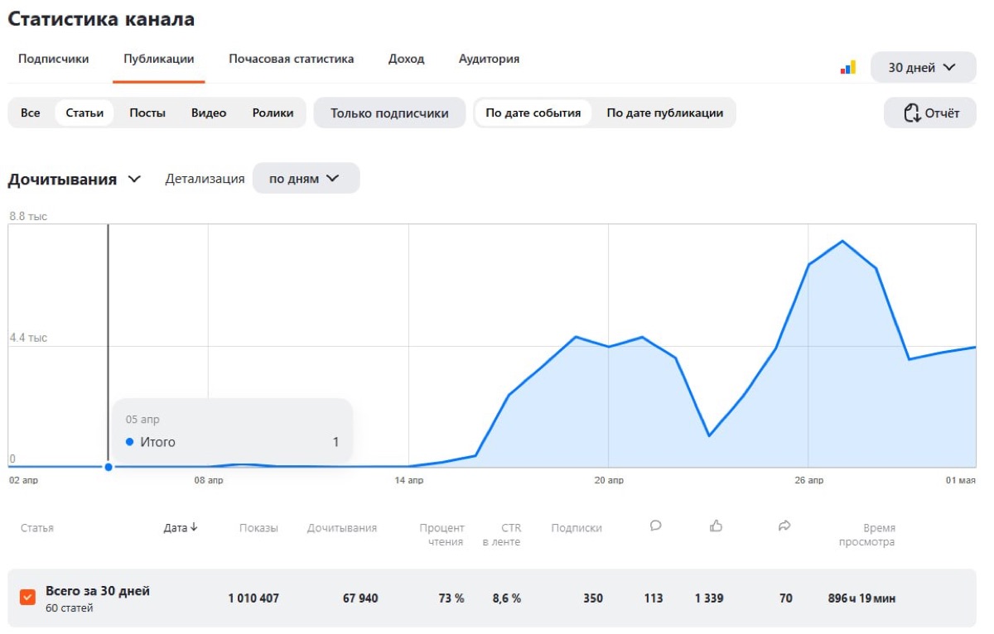Click the sort arrow next to Дата
The height and width of the screenshot is (634, 994).
pos(194,527)
